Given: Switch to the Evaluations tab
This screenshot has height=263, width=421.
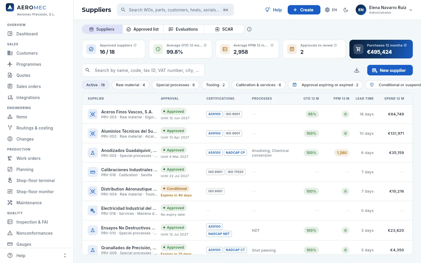Looking at the screenshot, I should [184, 29].
